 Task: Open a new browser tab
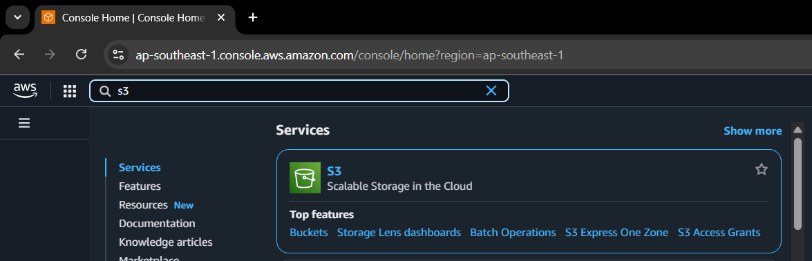pos(253,18)
